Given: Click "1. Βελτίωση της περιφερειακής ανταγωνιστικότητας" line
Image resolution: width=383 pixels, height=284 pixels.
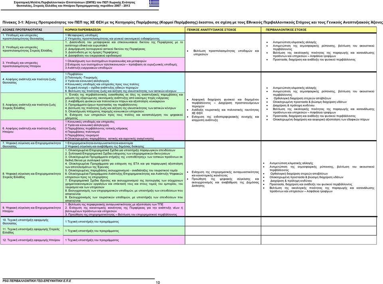Looking at the screenshot, I should coord(114,204).
